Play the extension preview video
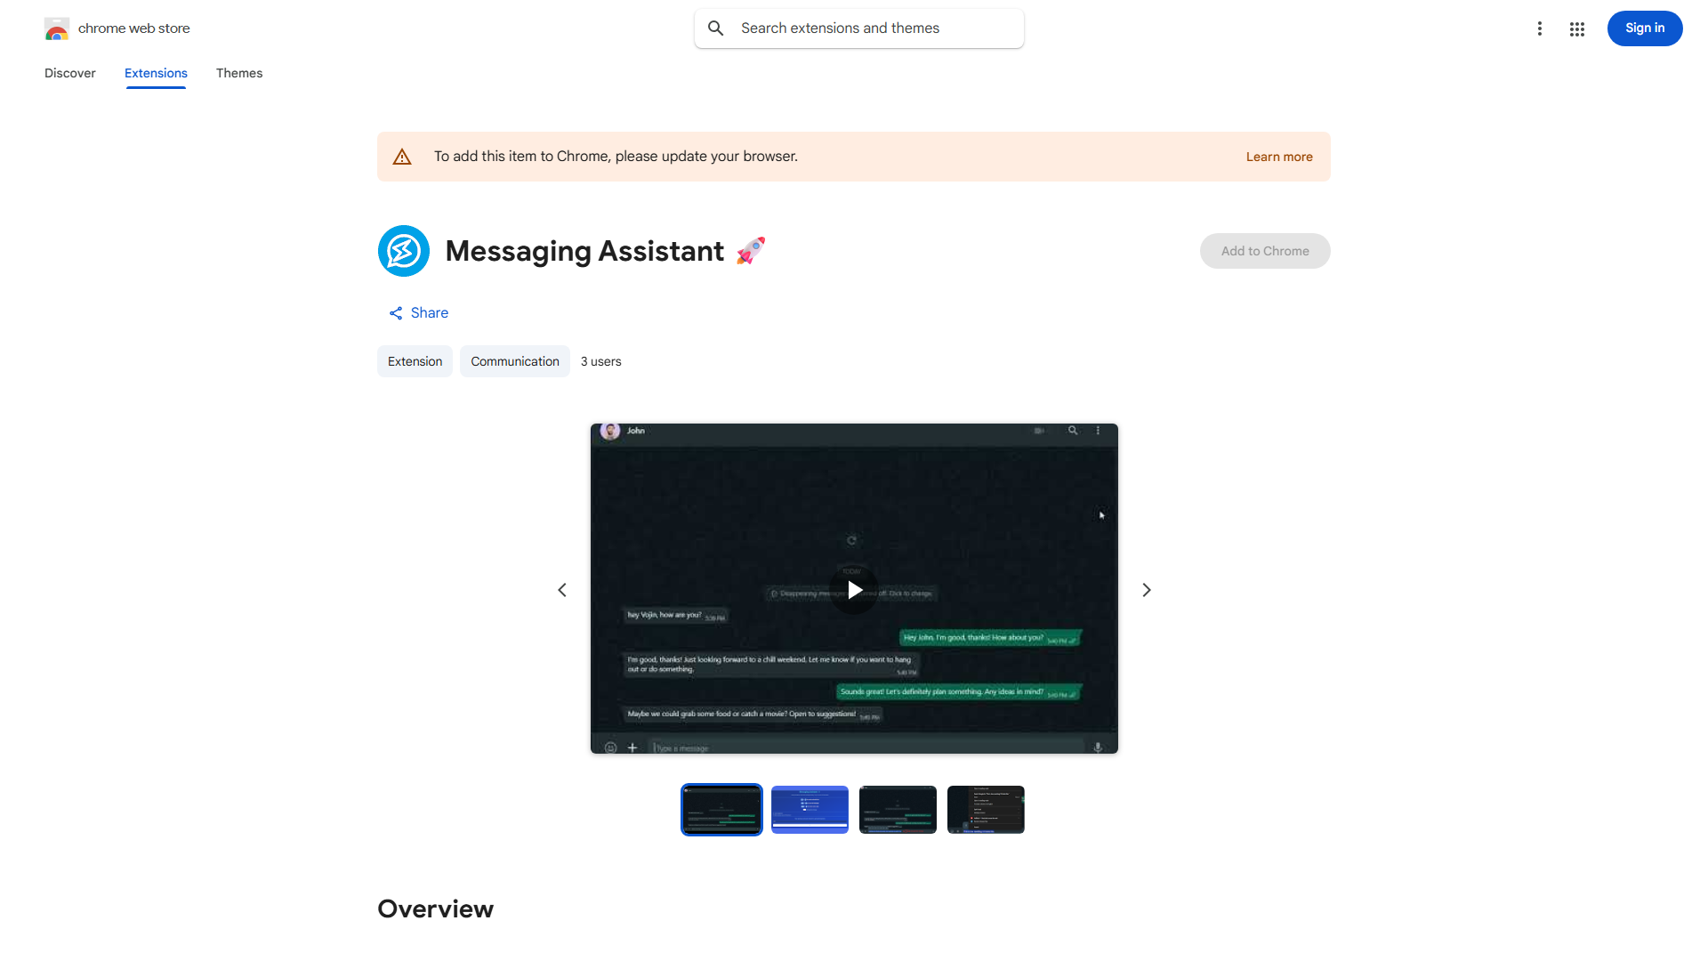This screenshot has height=961, width=1708. [x=853, y=589]
